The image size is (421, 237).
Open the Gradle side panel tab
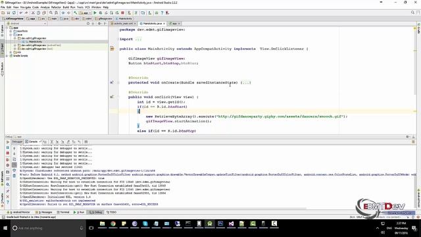pos(418,28)
